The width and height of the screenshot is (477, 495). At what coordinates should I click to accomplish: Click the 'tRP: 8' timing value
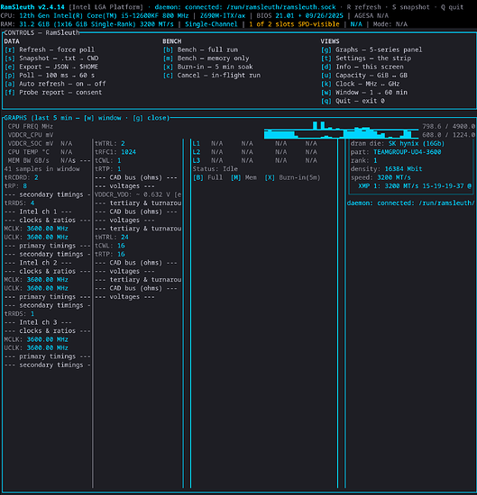[x=15, y=186]
